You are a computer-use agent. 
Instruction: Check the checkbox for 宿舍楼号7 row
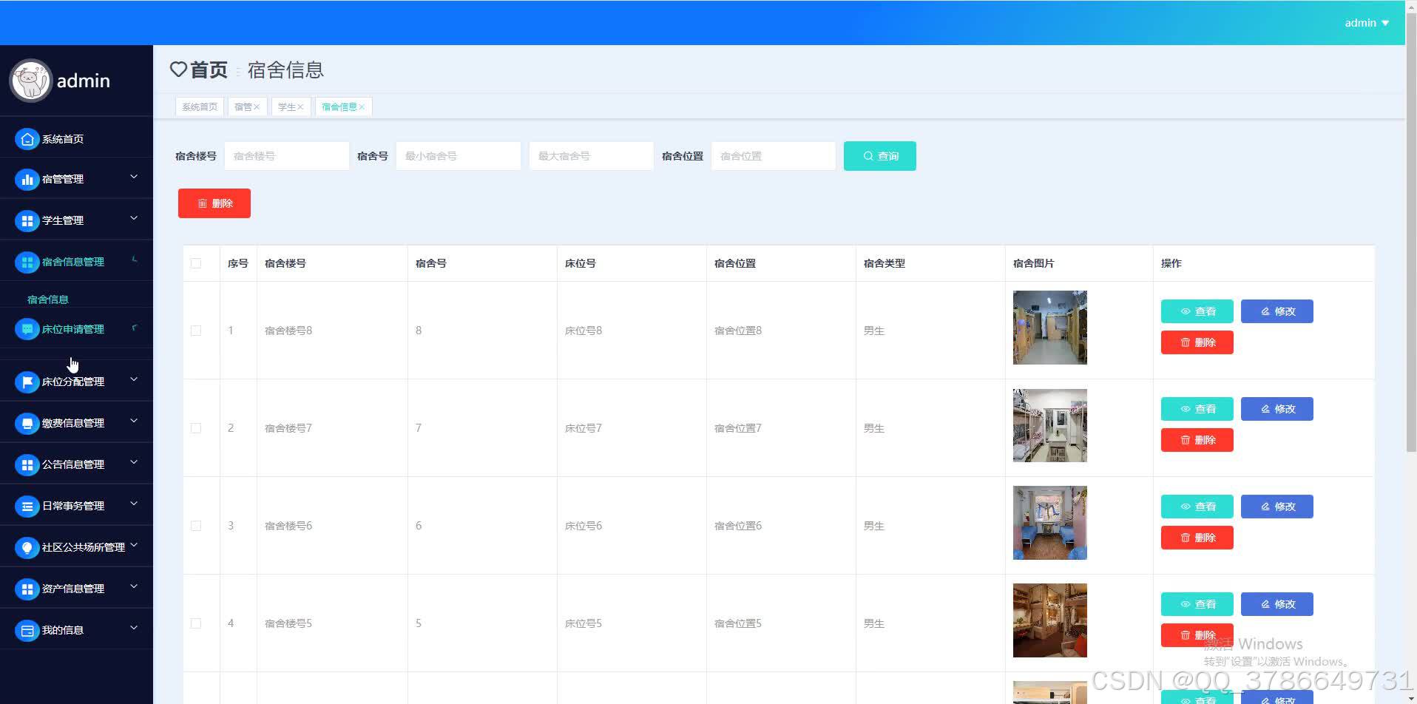point(195,427)
